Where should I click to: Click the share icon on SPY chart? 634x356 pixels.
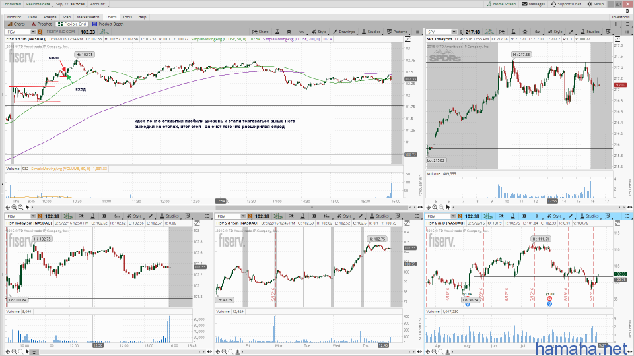click(502, 32)
